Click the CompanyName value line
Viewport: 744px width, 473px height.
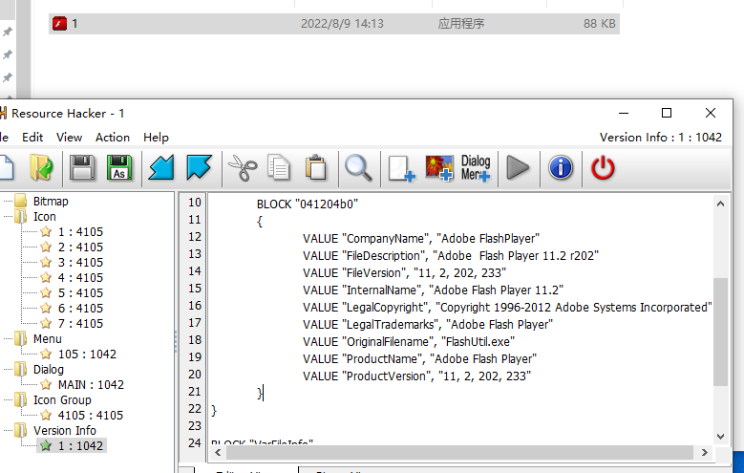tap(421, 238)
